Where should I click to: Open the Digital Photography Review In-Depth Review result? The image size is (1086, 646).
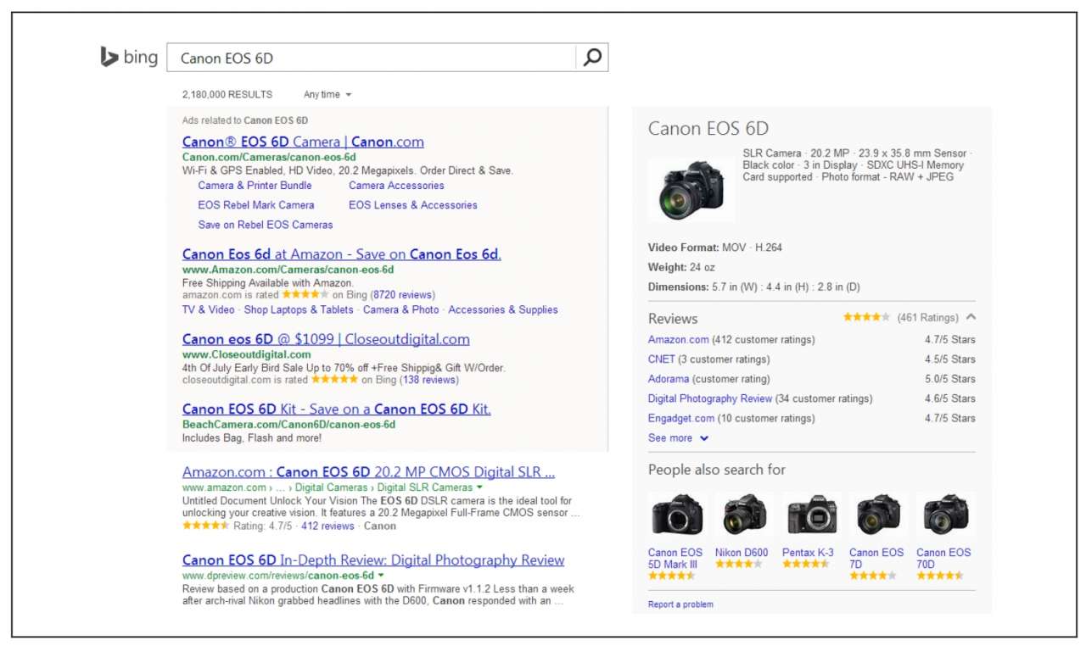click(373, 560)
